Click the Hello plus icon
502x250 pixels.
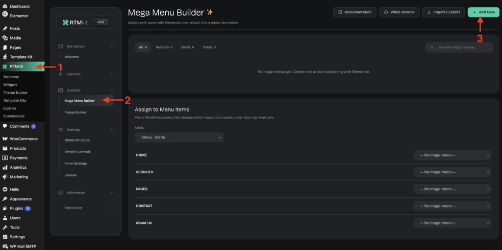[5, 189]
